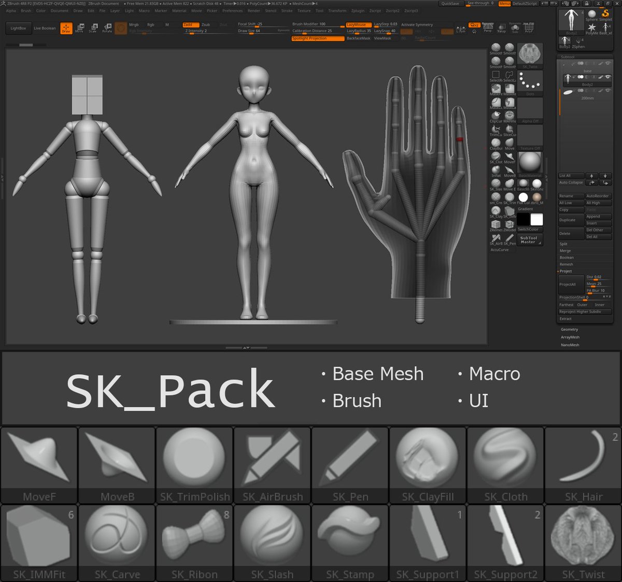Image resolution: width=622 pixels, height=582 pixels.
Task: Expand the Geometry palette
Action: click(569, 330)
